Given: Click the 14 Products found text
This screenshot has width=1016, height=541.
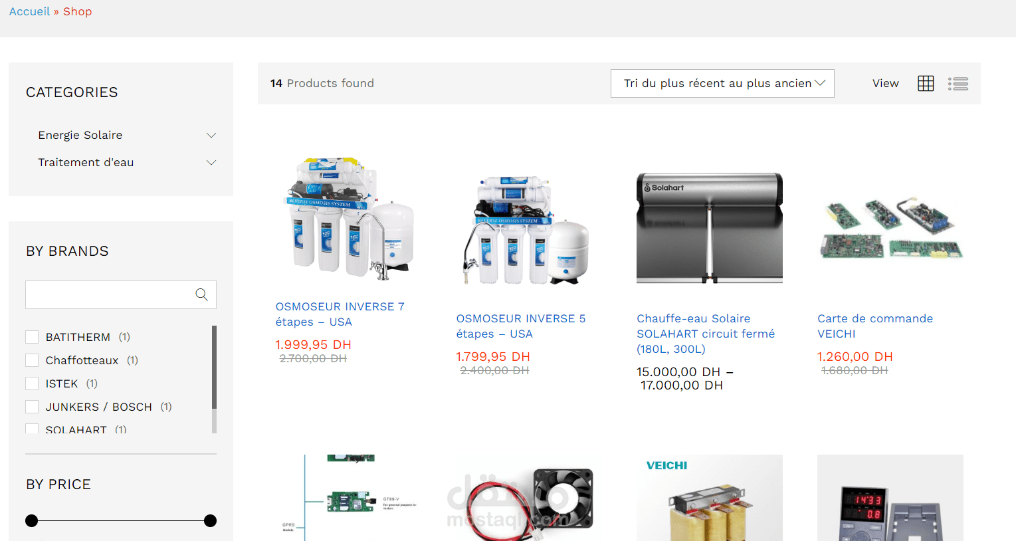Looking at the screenshot, I should [x=322, y=83].
